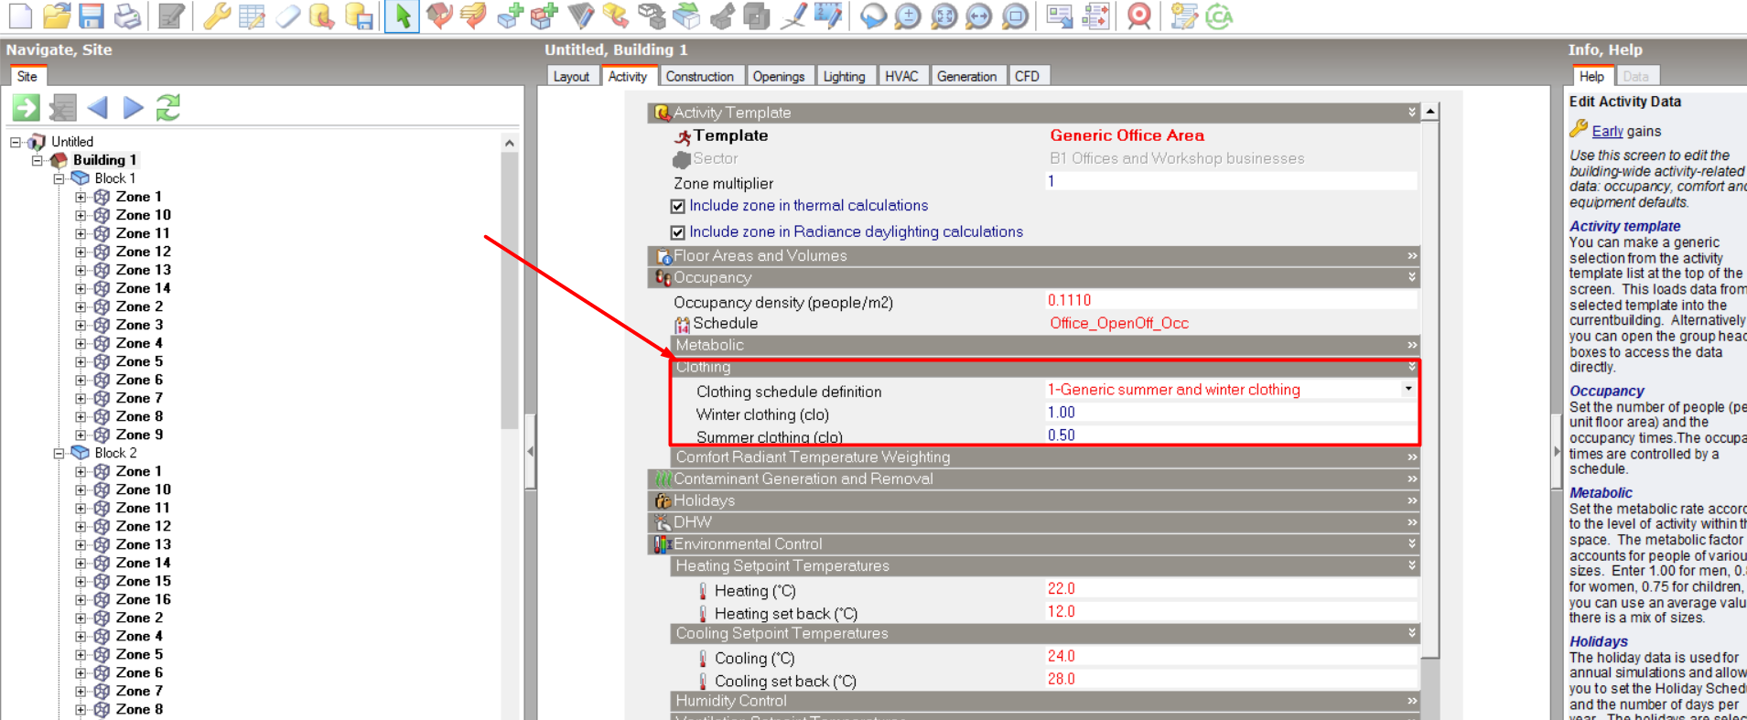Click the Winter clothing (clo) value field
This screenshot has height=720, width=1747.
[1231, 413]
